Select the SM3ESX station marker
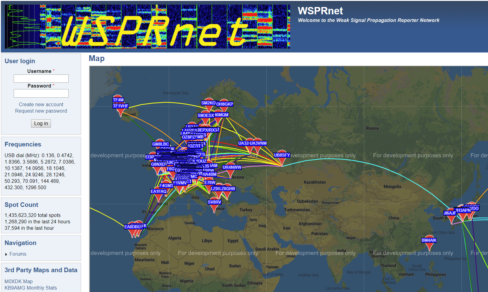 (x=206, y=115)
